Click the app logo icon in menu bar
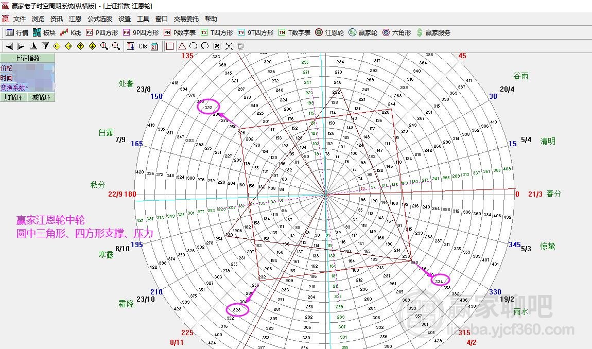Viewport: 592px width, 349px height. (6, 19)
